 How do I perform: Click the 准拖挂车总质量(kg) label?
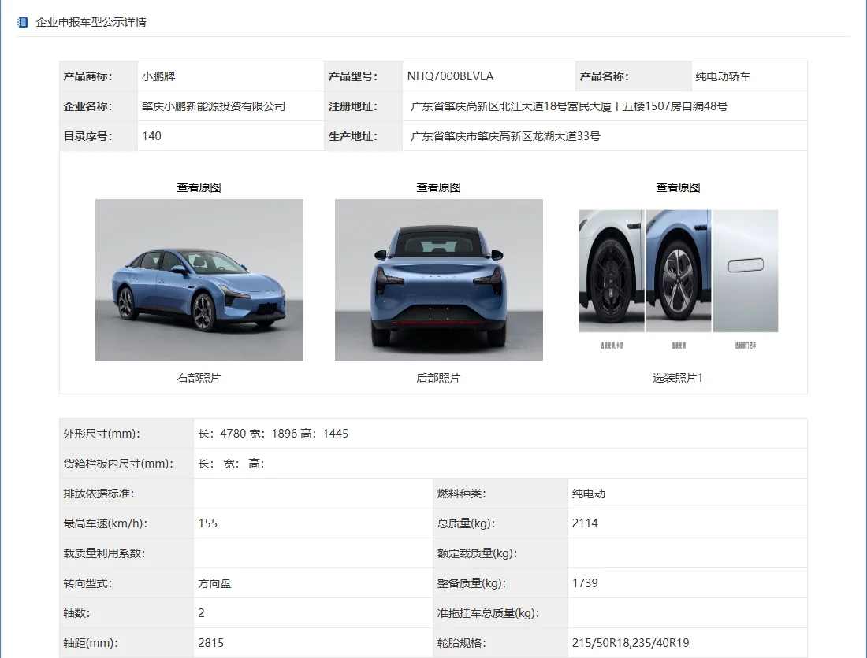488,612
